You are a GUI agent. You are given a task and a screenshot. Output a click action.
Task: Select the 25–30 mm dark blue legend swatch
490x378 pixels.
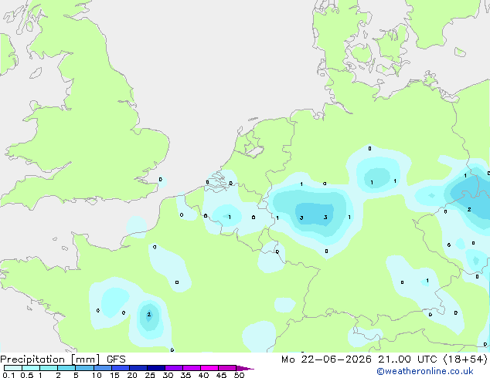click(x=156, y=368)
